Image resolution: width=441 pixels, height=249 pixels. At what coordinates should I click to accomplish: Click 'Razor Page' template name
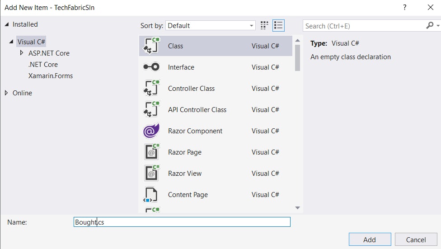coord(185,152)
